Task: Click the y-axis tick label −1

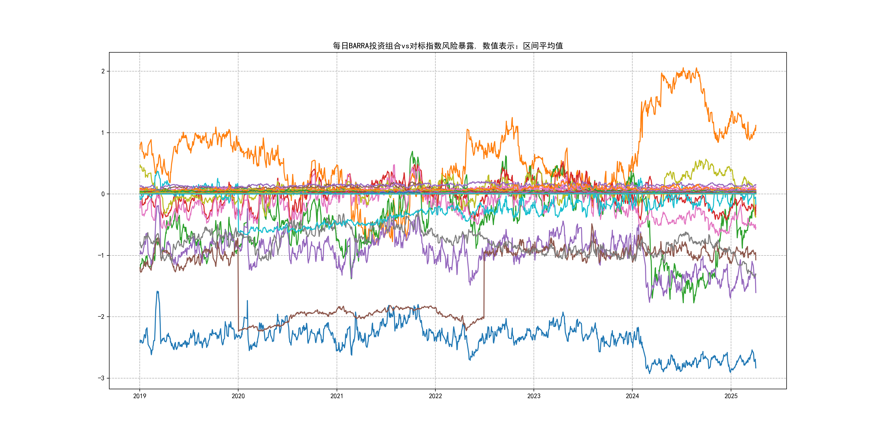Action: [x=101, y=255]
